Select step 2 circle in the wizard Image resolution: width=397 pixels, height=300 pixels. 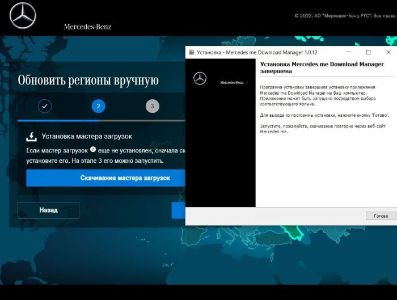pyautogui.click(x=99, y=106)
